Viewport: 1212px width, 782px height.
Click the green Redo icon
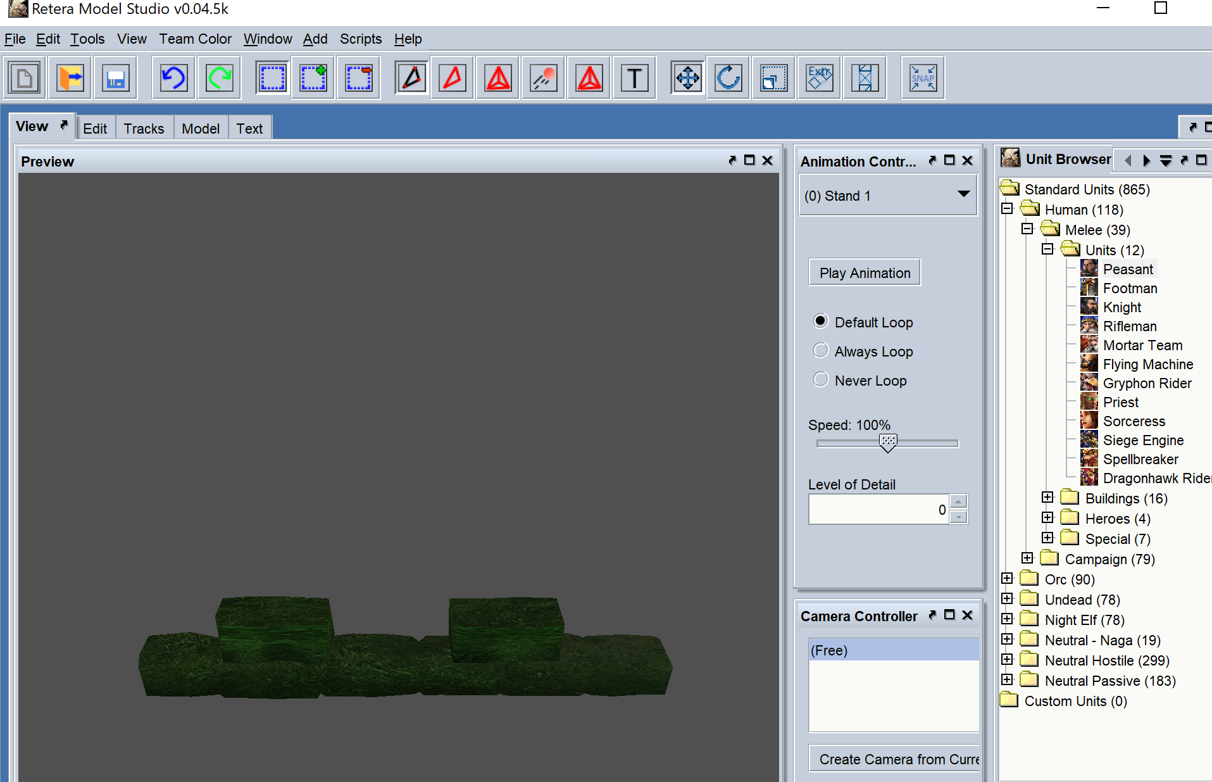point(220,79)
